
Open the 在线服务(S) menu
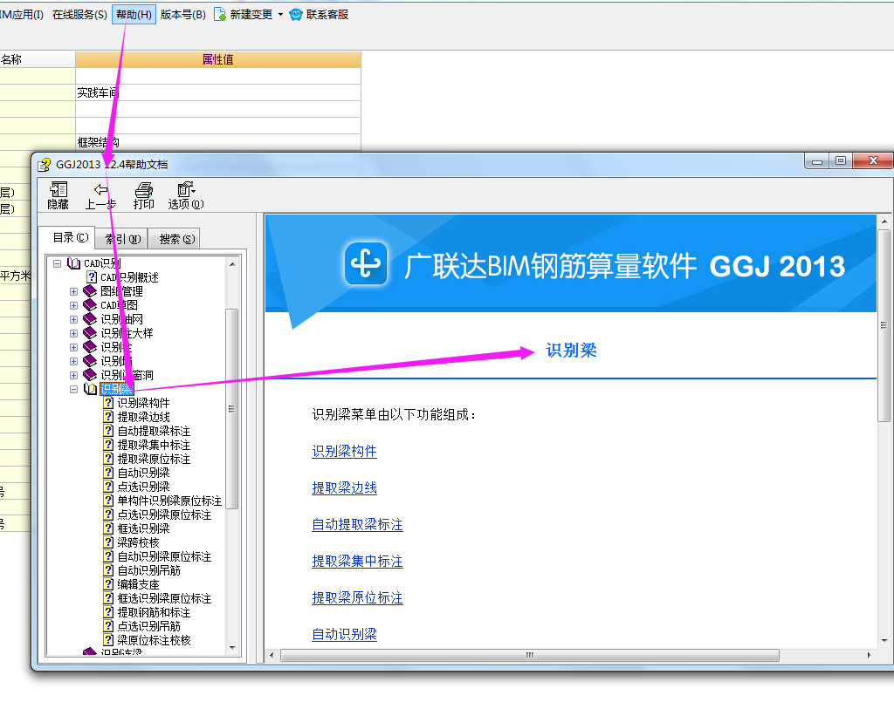tap(79, 14)
